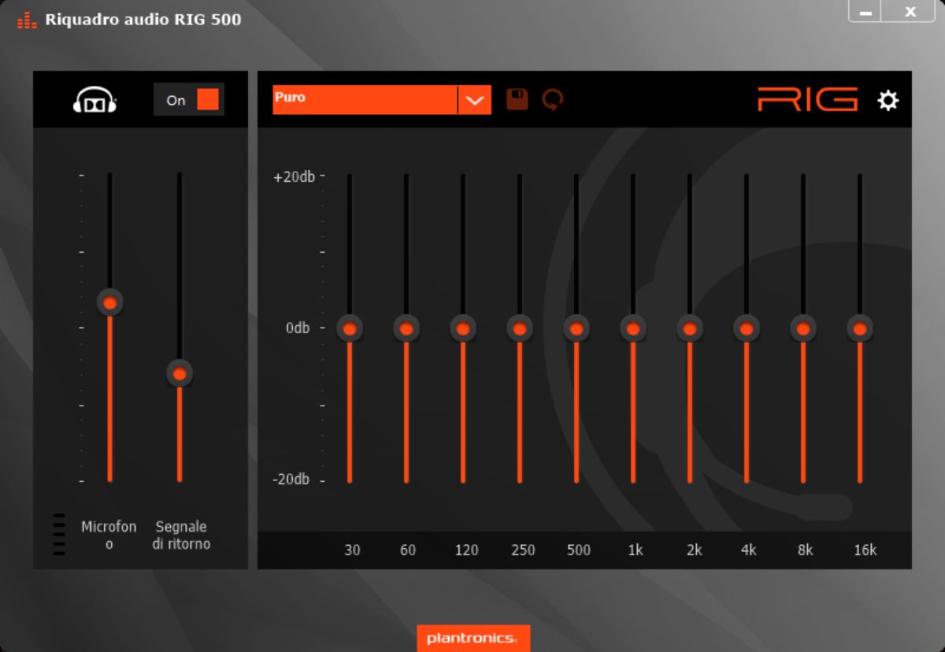Viewport: 945px width, 652px height.
Task: Click the 250 frequency label
Action: [x=523, y=550]
